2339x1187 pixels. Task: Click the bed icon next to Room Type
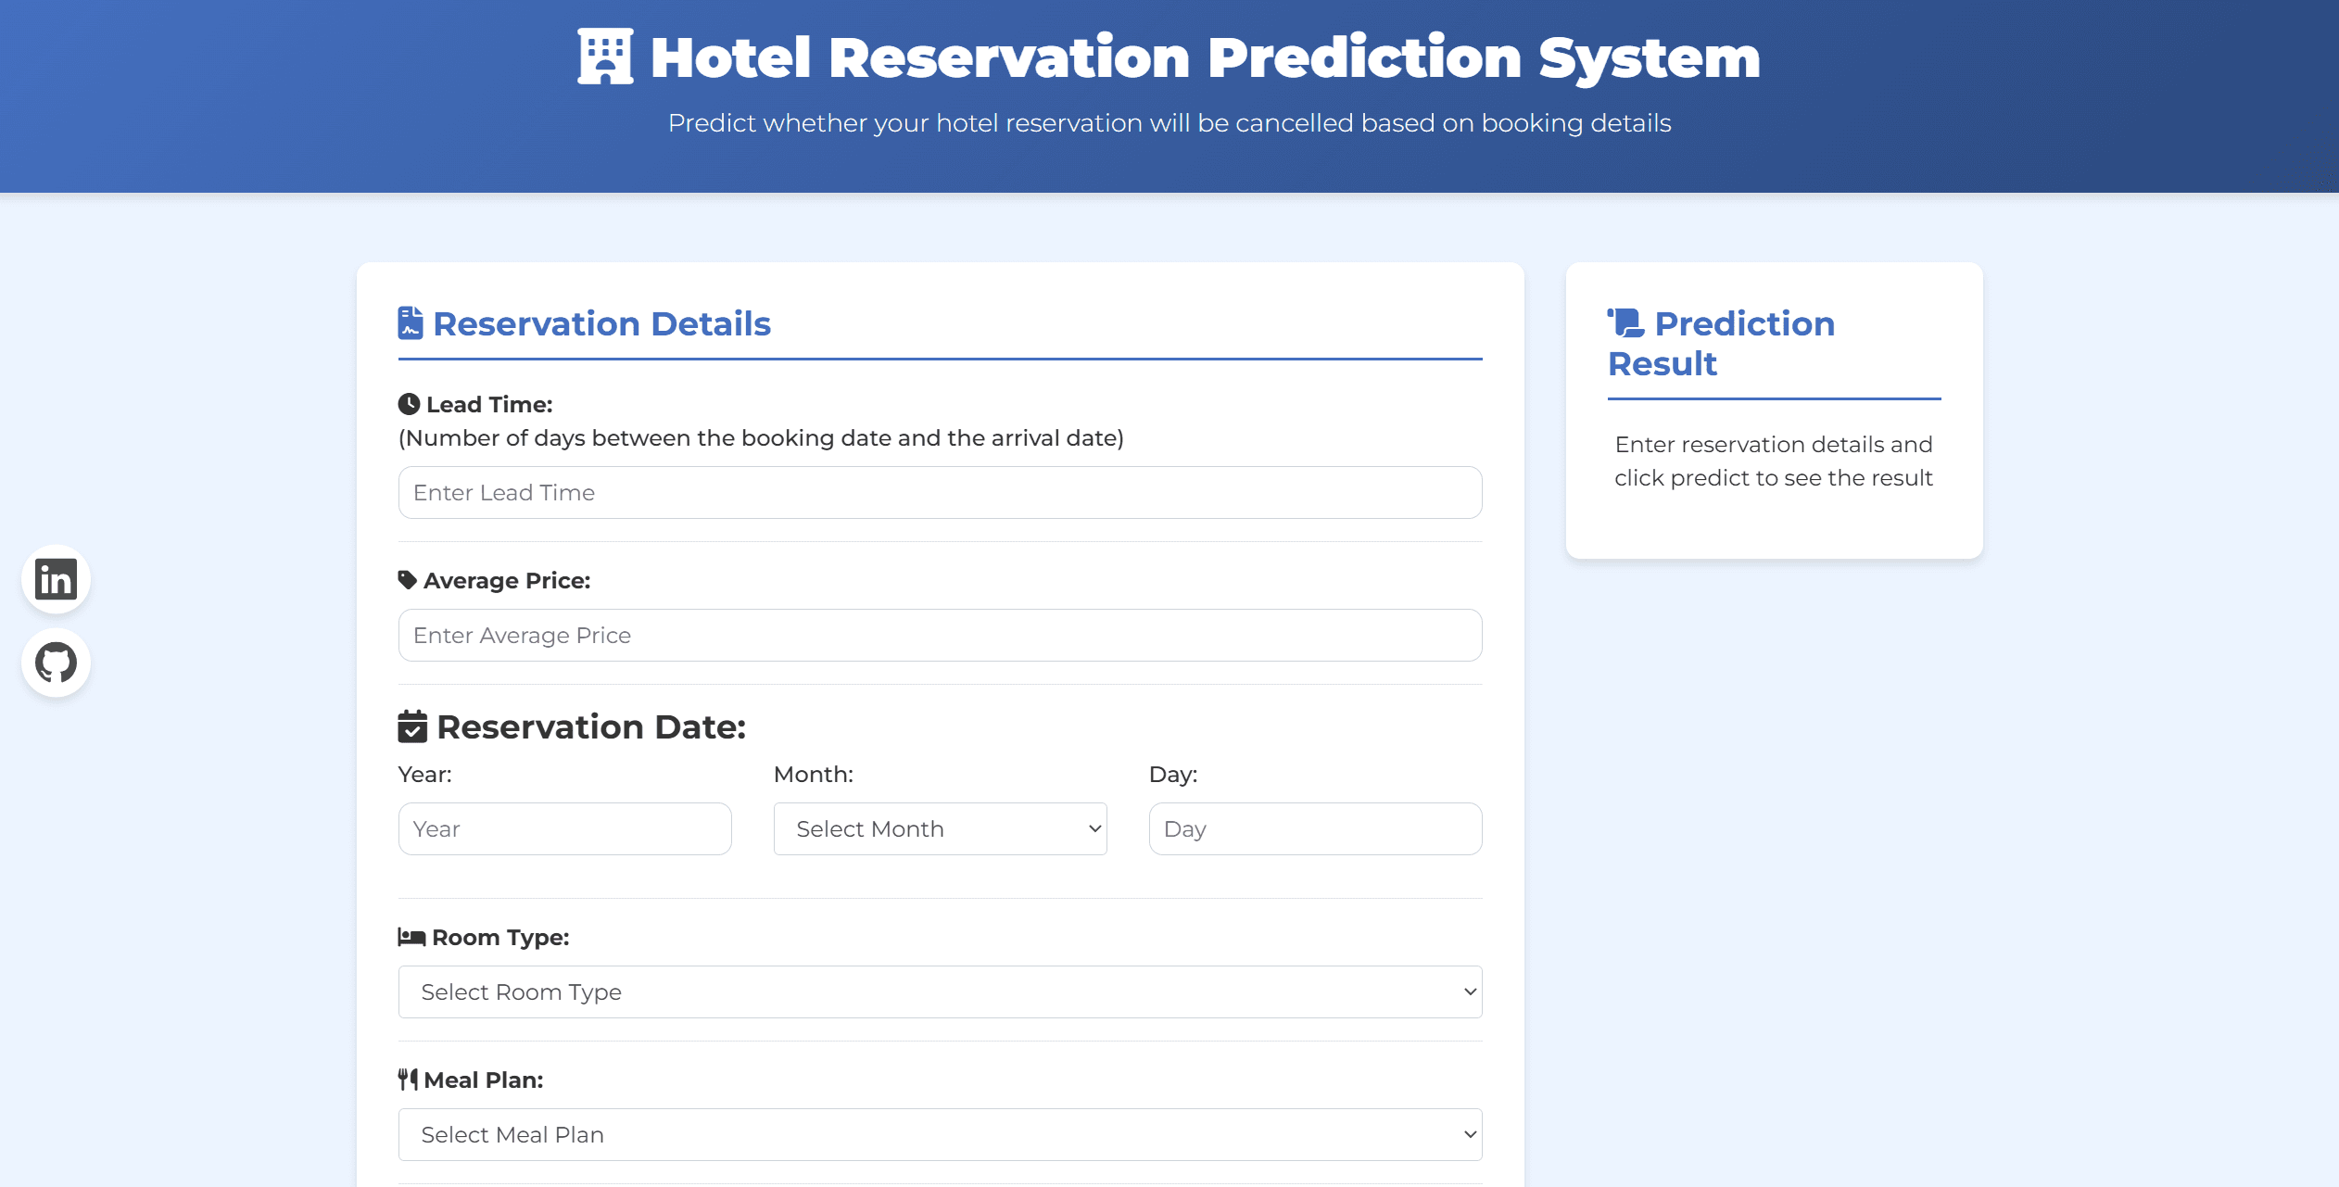coord(410,937)
